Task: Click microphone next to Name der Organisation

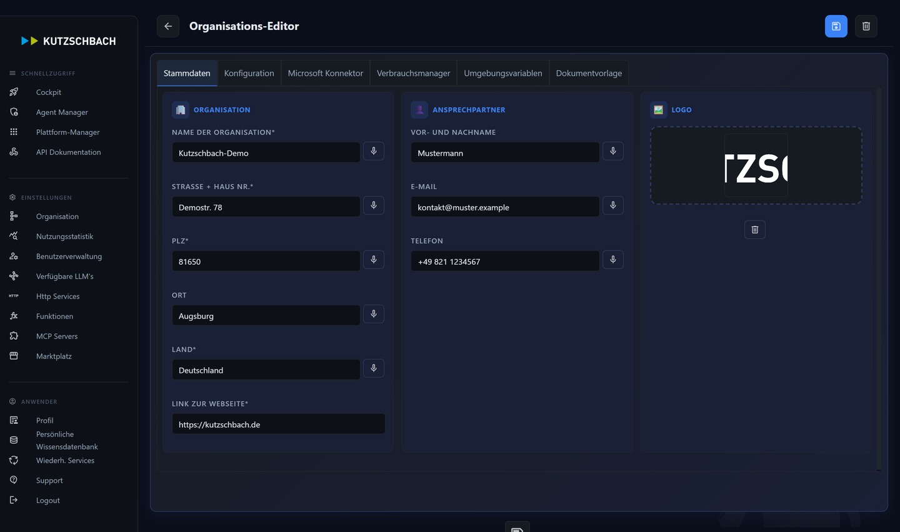Action: (374, 151)
